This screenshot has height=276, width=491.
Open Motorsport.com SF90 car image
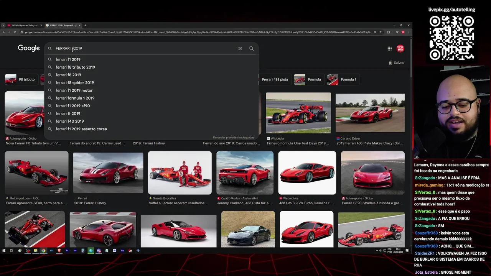click(x=36, y=172)
